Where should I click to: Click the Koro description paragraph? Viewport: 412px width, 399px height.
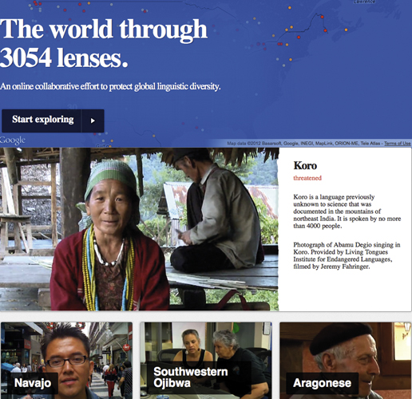click(347, 211)
